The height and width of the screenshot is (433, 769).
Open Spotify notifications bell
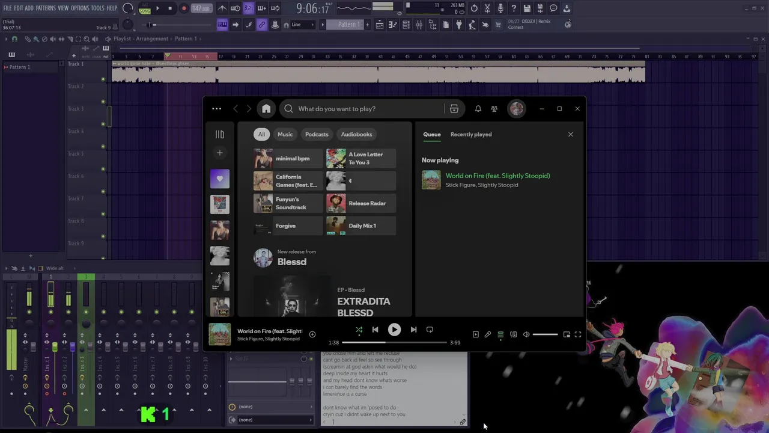click(478, 109)
